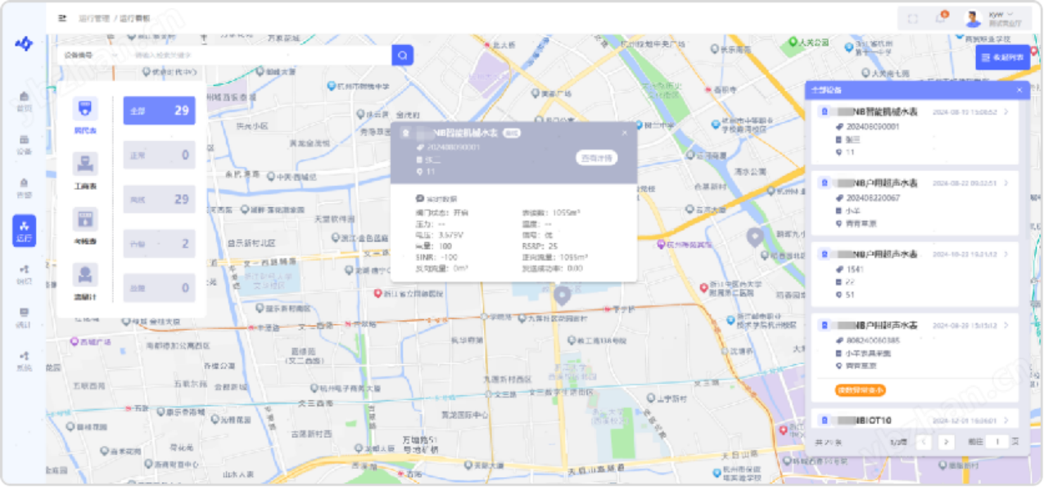Open the notification bell in header
The image size is (1044, 487).
(941, 18)
